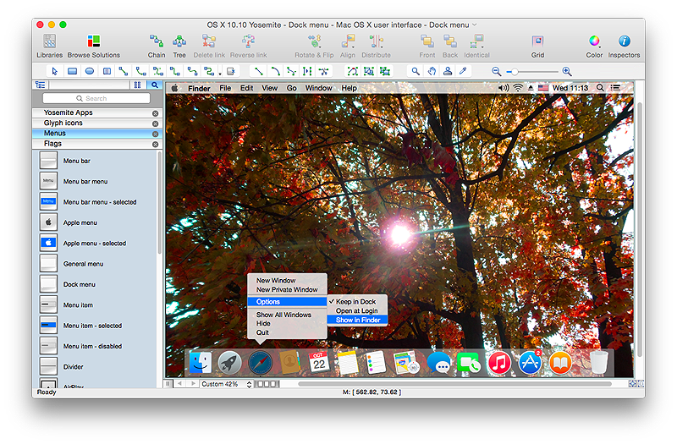
Task: Click the zoom slider in the toolbar
Action: 531,72
